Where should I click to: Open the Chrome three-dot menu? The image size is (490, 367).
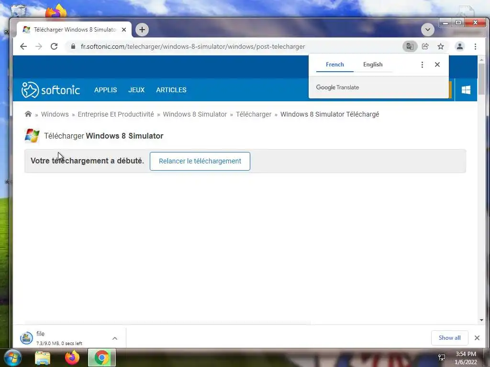pyautogui.click(x=475, y=46)
